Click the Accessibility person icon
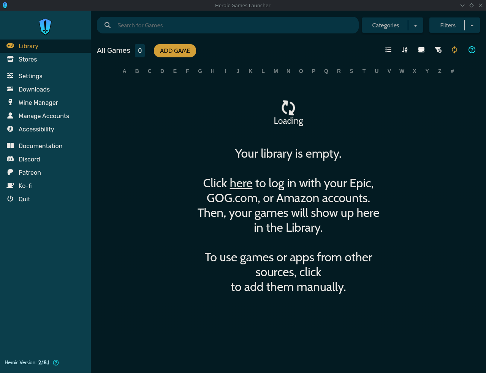 10,129
